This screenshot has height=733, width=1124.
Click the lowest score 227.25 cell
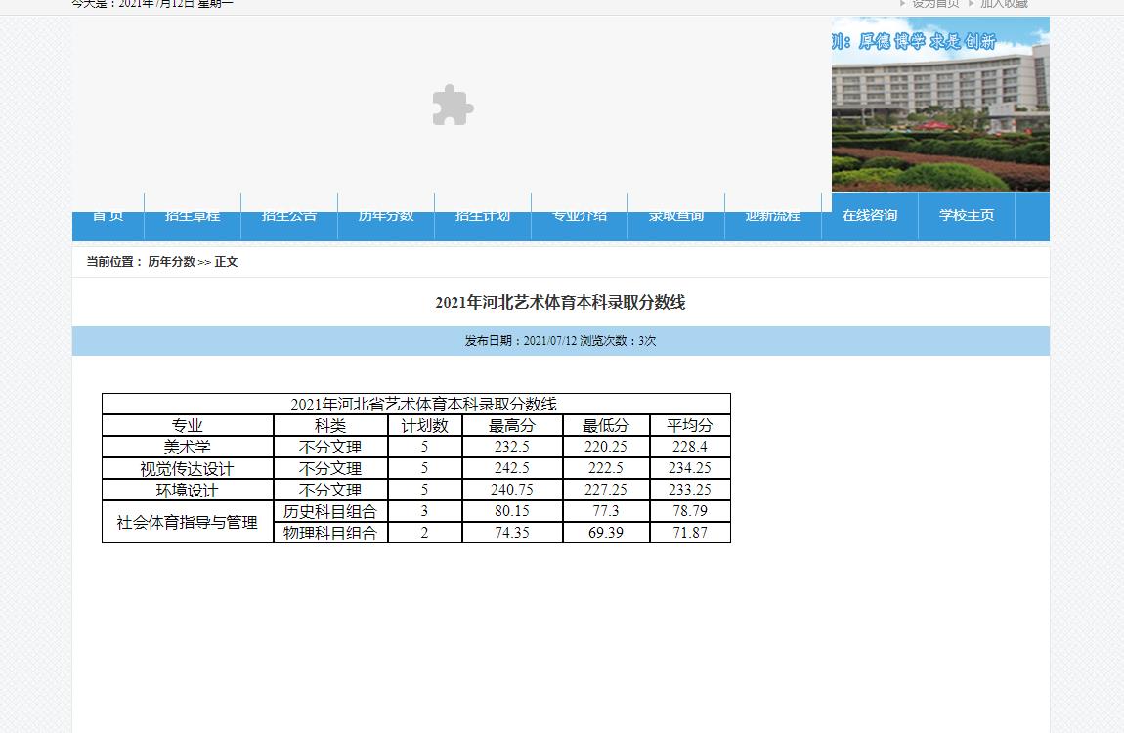pos(606,490)
